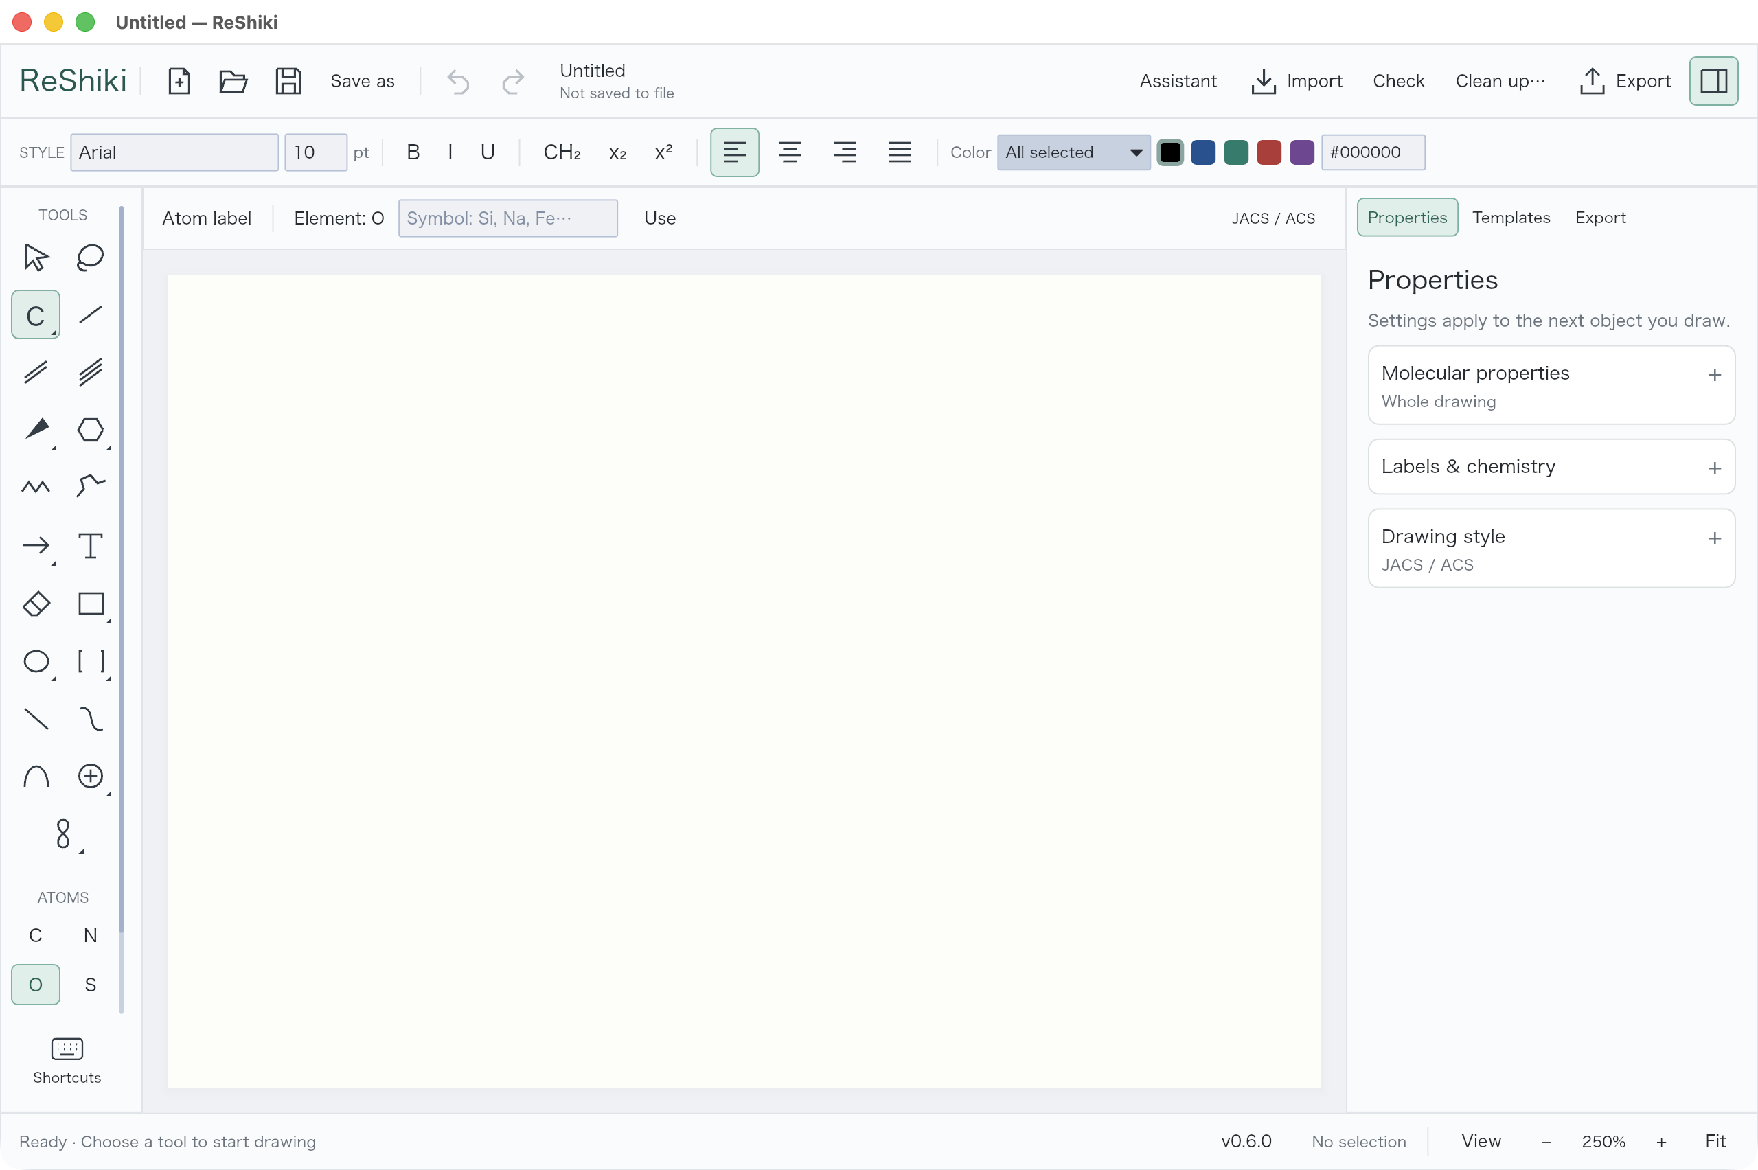The height and width of the screenshot is (1170, 1758).
Task: Toggle underline text formatting
Action: [488, 152]
